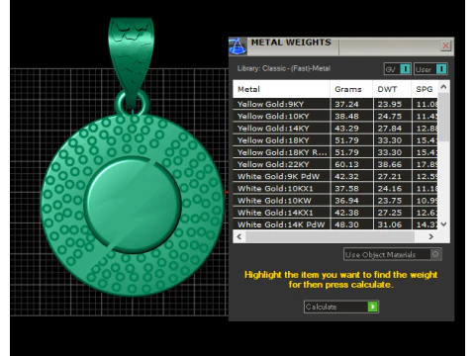The height and width of the screenshot is (356, 475).
Task: Click the Metal column header
Action: [281, 89]
